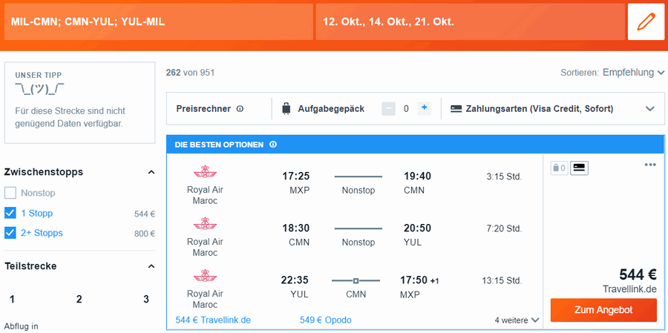Screen dimensions: 668x333
Task: Check the Nonstop checkbox
Action: (x=10, y=193)
